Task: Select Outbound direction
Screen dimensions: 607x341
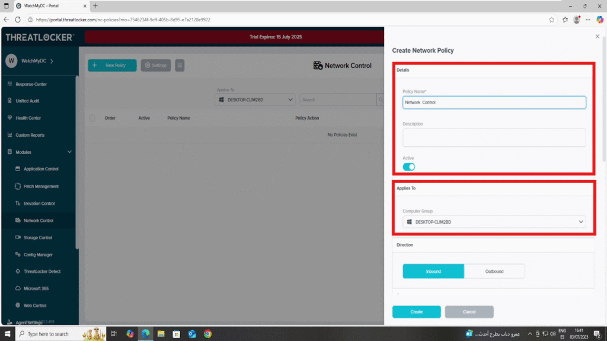Action: pyautogui.click(x=494, y=271)
